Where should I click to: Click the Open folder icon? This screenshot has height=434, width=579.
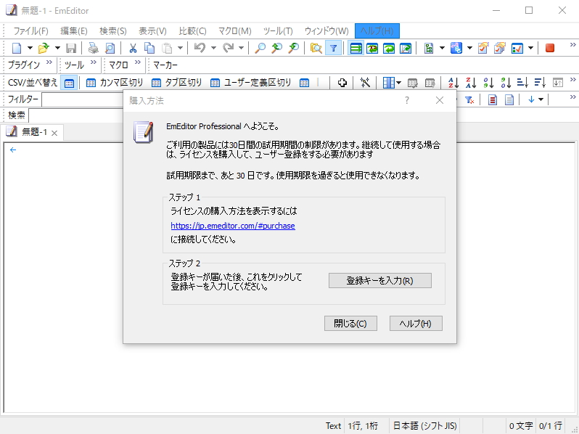pyautogui.click(x=44, y=48)
